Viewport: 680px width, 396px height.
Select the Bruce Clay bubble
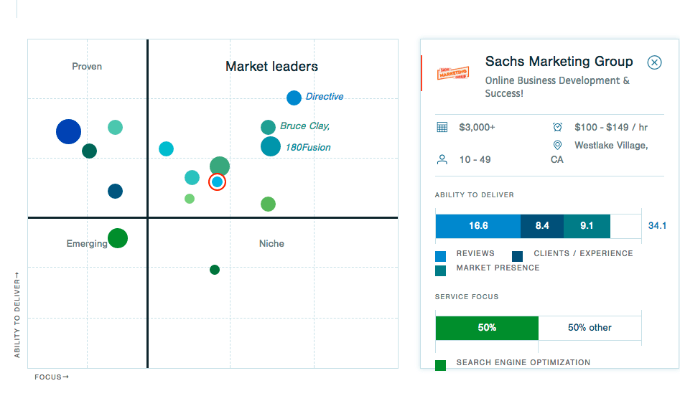268,128
